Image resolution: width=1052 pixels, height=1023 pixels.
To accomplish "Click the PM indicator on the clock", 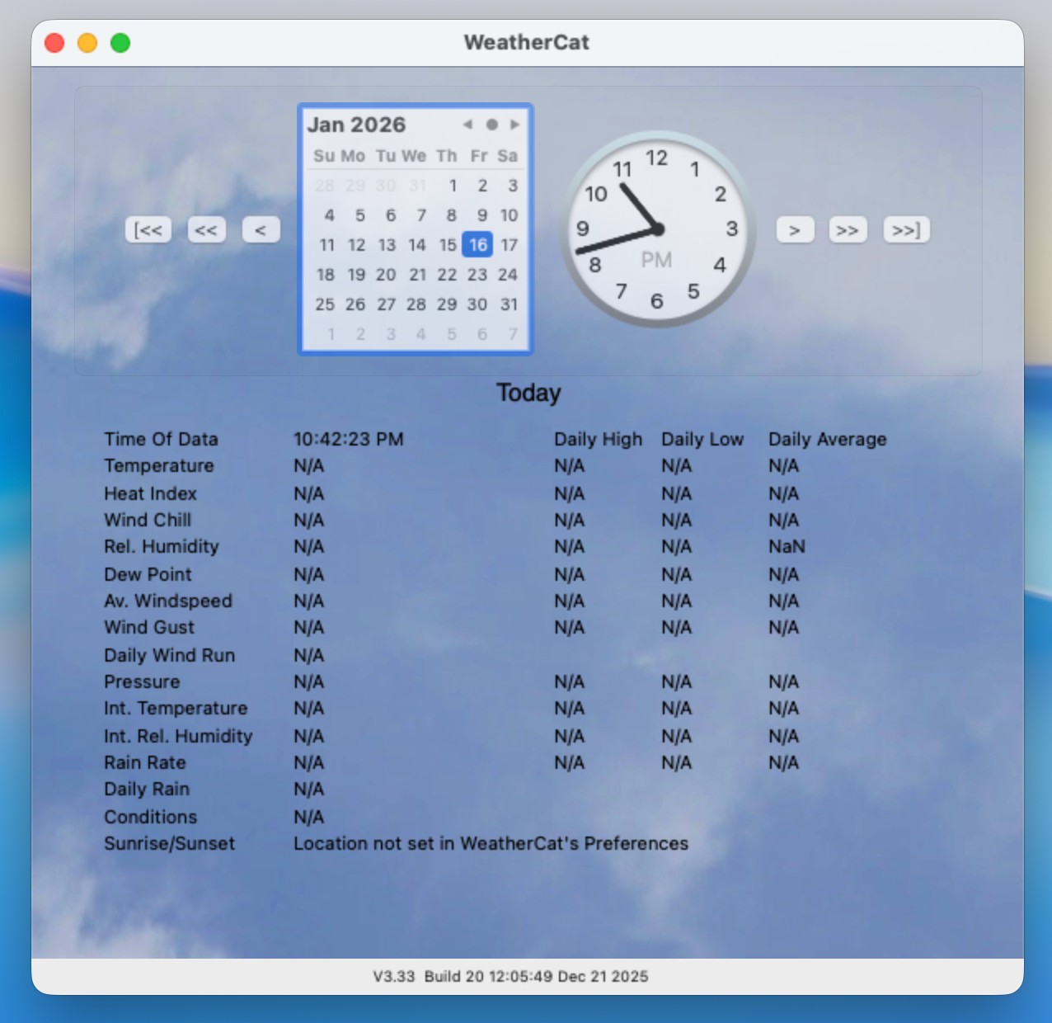I will [656, 261].
